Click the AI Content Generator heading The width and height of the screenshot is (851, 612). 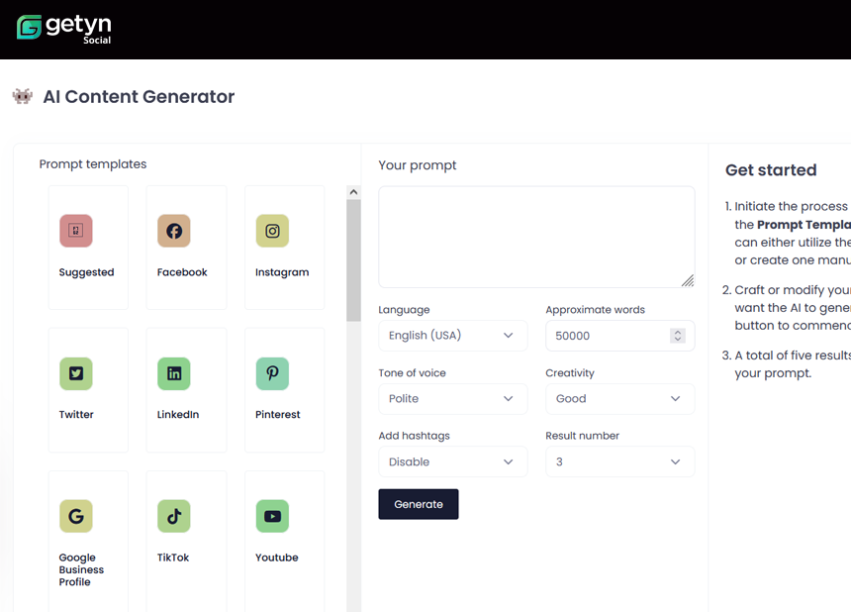point(138,96)
